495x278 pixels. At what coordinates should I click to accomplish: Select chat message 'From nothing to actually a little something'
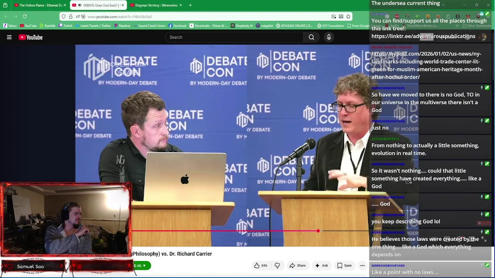pos(425,149)
